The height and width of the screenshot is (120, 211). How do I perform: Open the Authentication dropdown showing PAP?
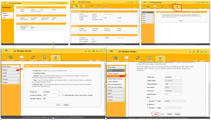pyautogui.click(x=173, y=94)
